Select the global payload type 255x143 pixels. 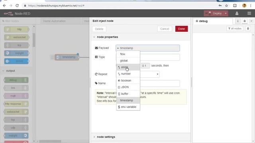click(128, 61)
